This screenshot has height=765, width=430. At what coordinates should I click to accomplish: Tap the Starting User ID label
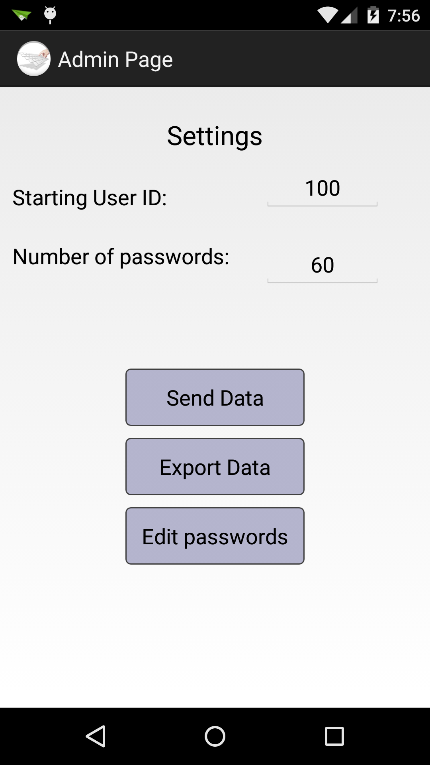point(90,198)
